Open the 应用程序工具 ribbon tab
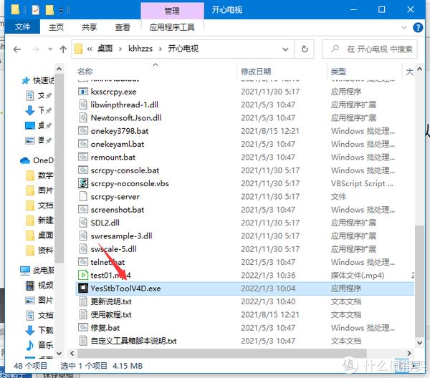The height and width of the screenshot is (378, 430). click(172, 27)
